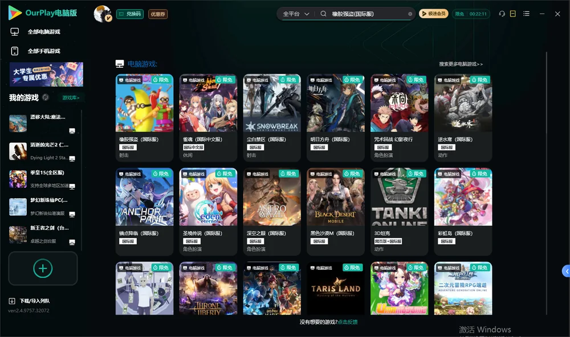
Task: Open 下载/导入列队 download queue
Action: 30,301
